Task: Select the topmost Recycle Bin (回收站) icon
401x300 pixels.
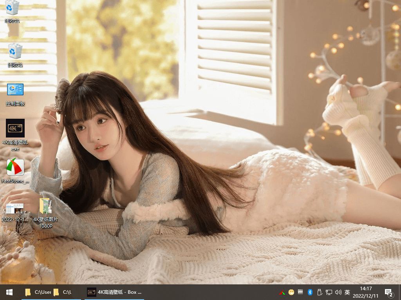Action: click(13, 8)
